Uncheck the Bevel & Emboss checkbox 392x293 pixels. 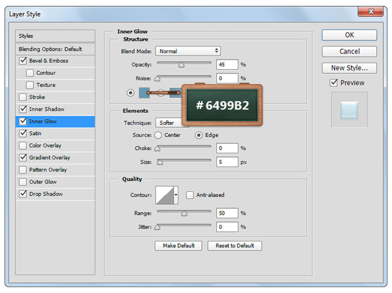pyautogui.click(x=24, y=61)
